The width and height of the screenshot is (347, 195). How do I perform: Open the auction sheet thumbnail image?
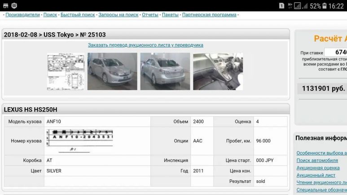(66, 72)
